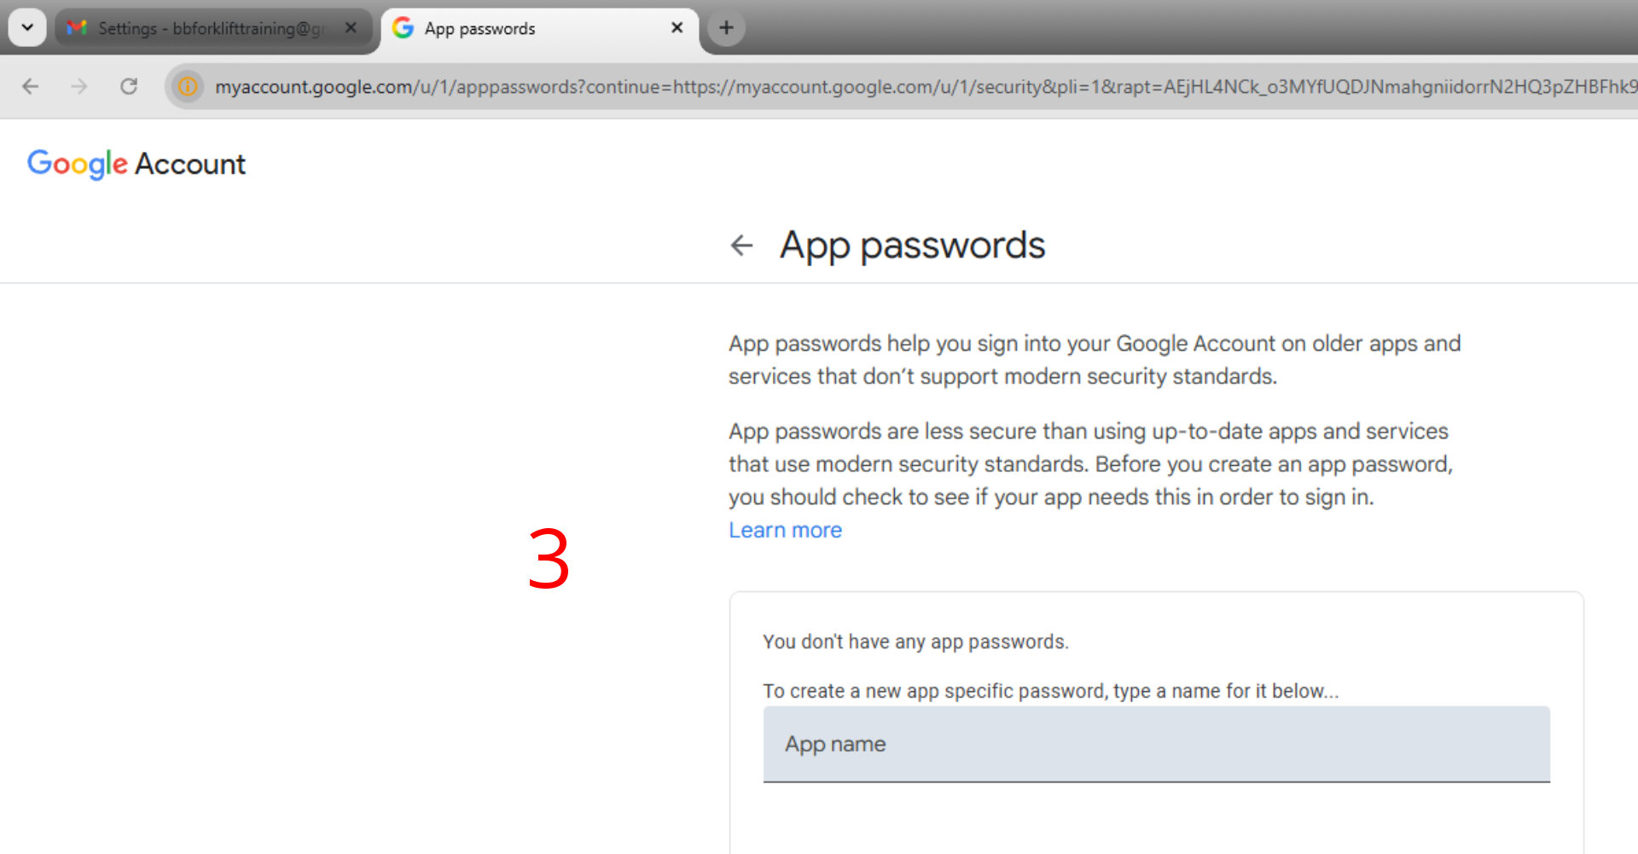Open the Learn more link

(785, 530)
